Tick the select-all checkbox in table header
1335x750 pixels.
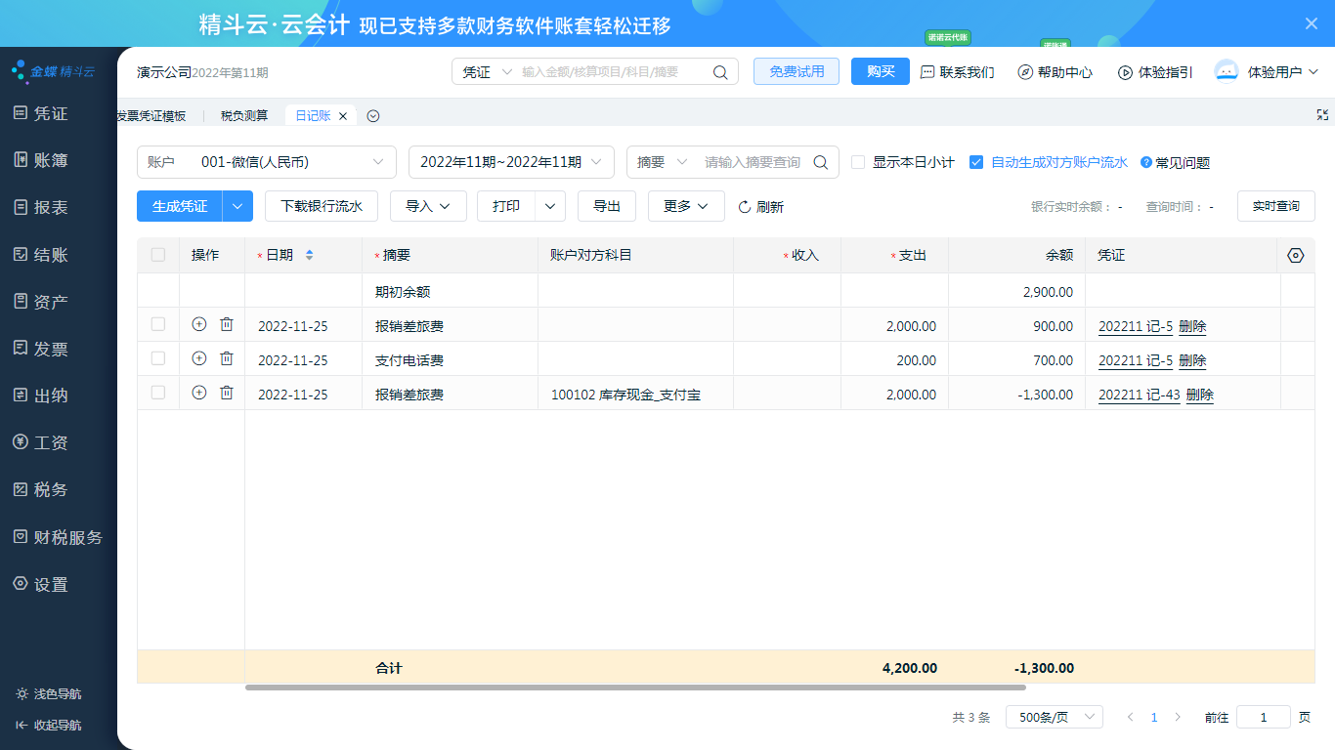coord(158,255)
